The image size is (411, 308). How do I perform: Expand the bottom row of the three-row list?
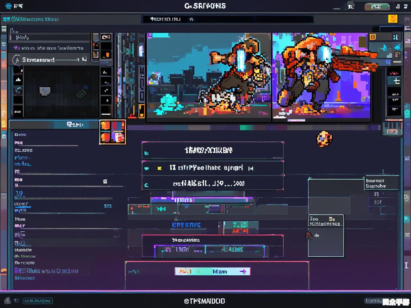pos(213,184)
